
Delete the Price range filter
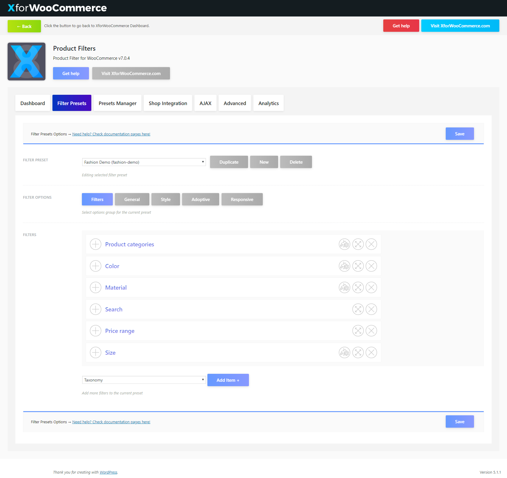click(x=371, y=331)
